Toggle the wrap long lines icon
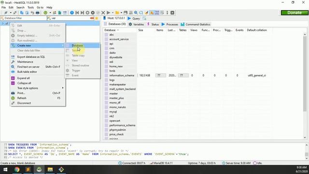The image size is (309, 174). (x=162, y=13)
